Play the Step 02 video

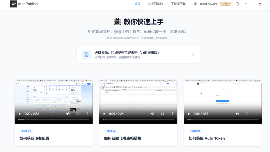pyautogui.click(x=104, y=114)
